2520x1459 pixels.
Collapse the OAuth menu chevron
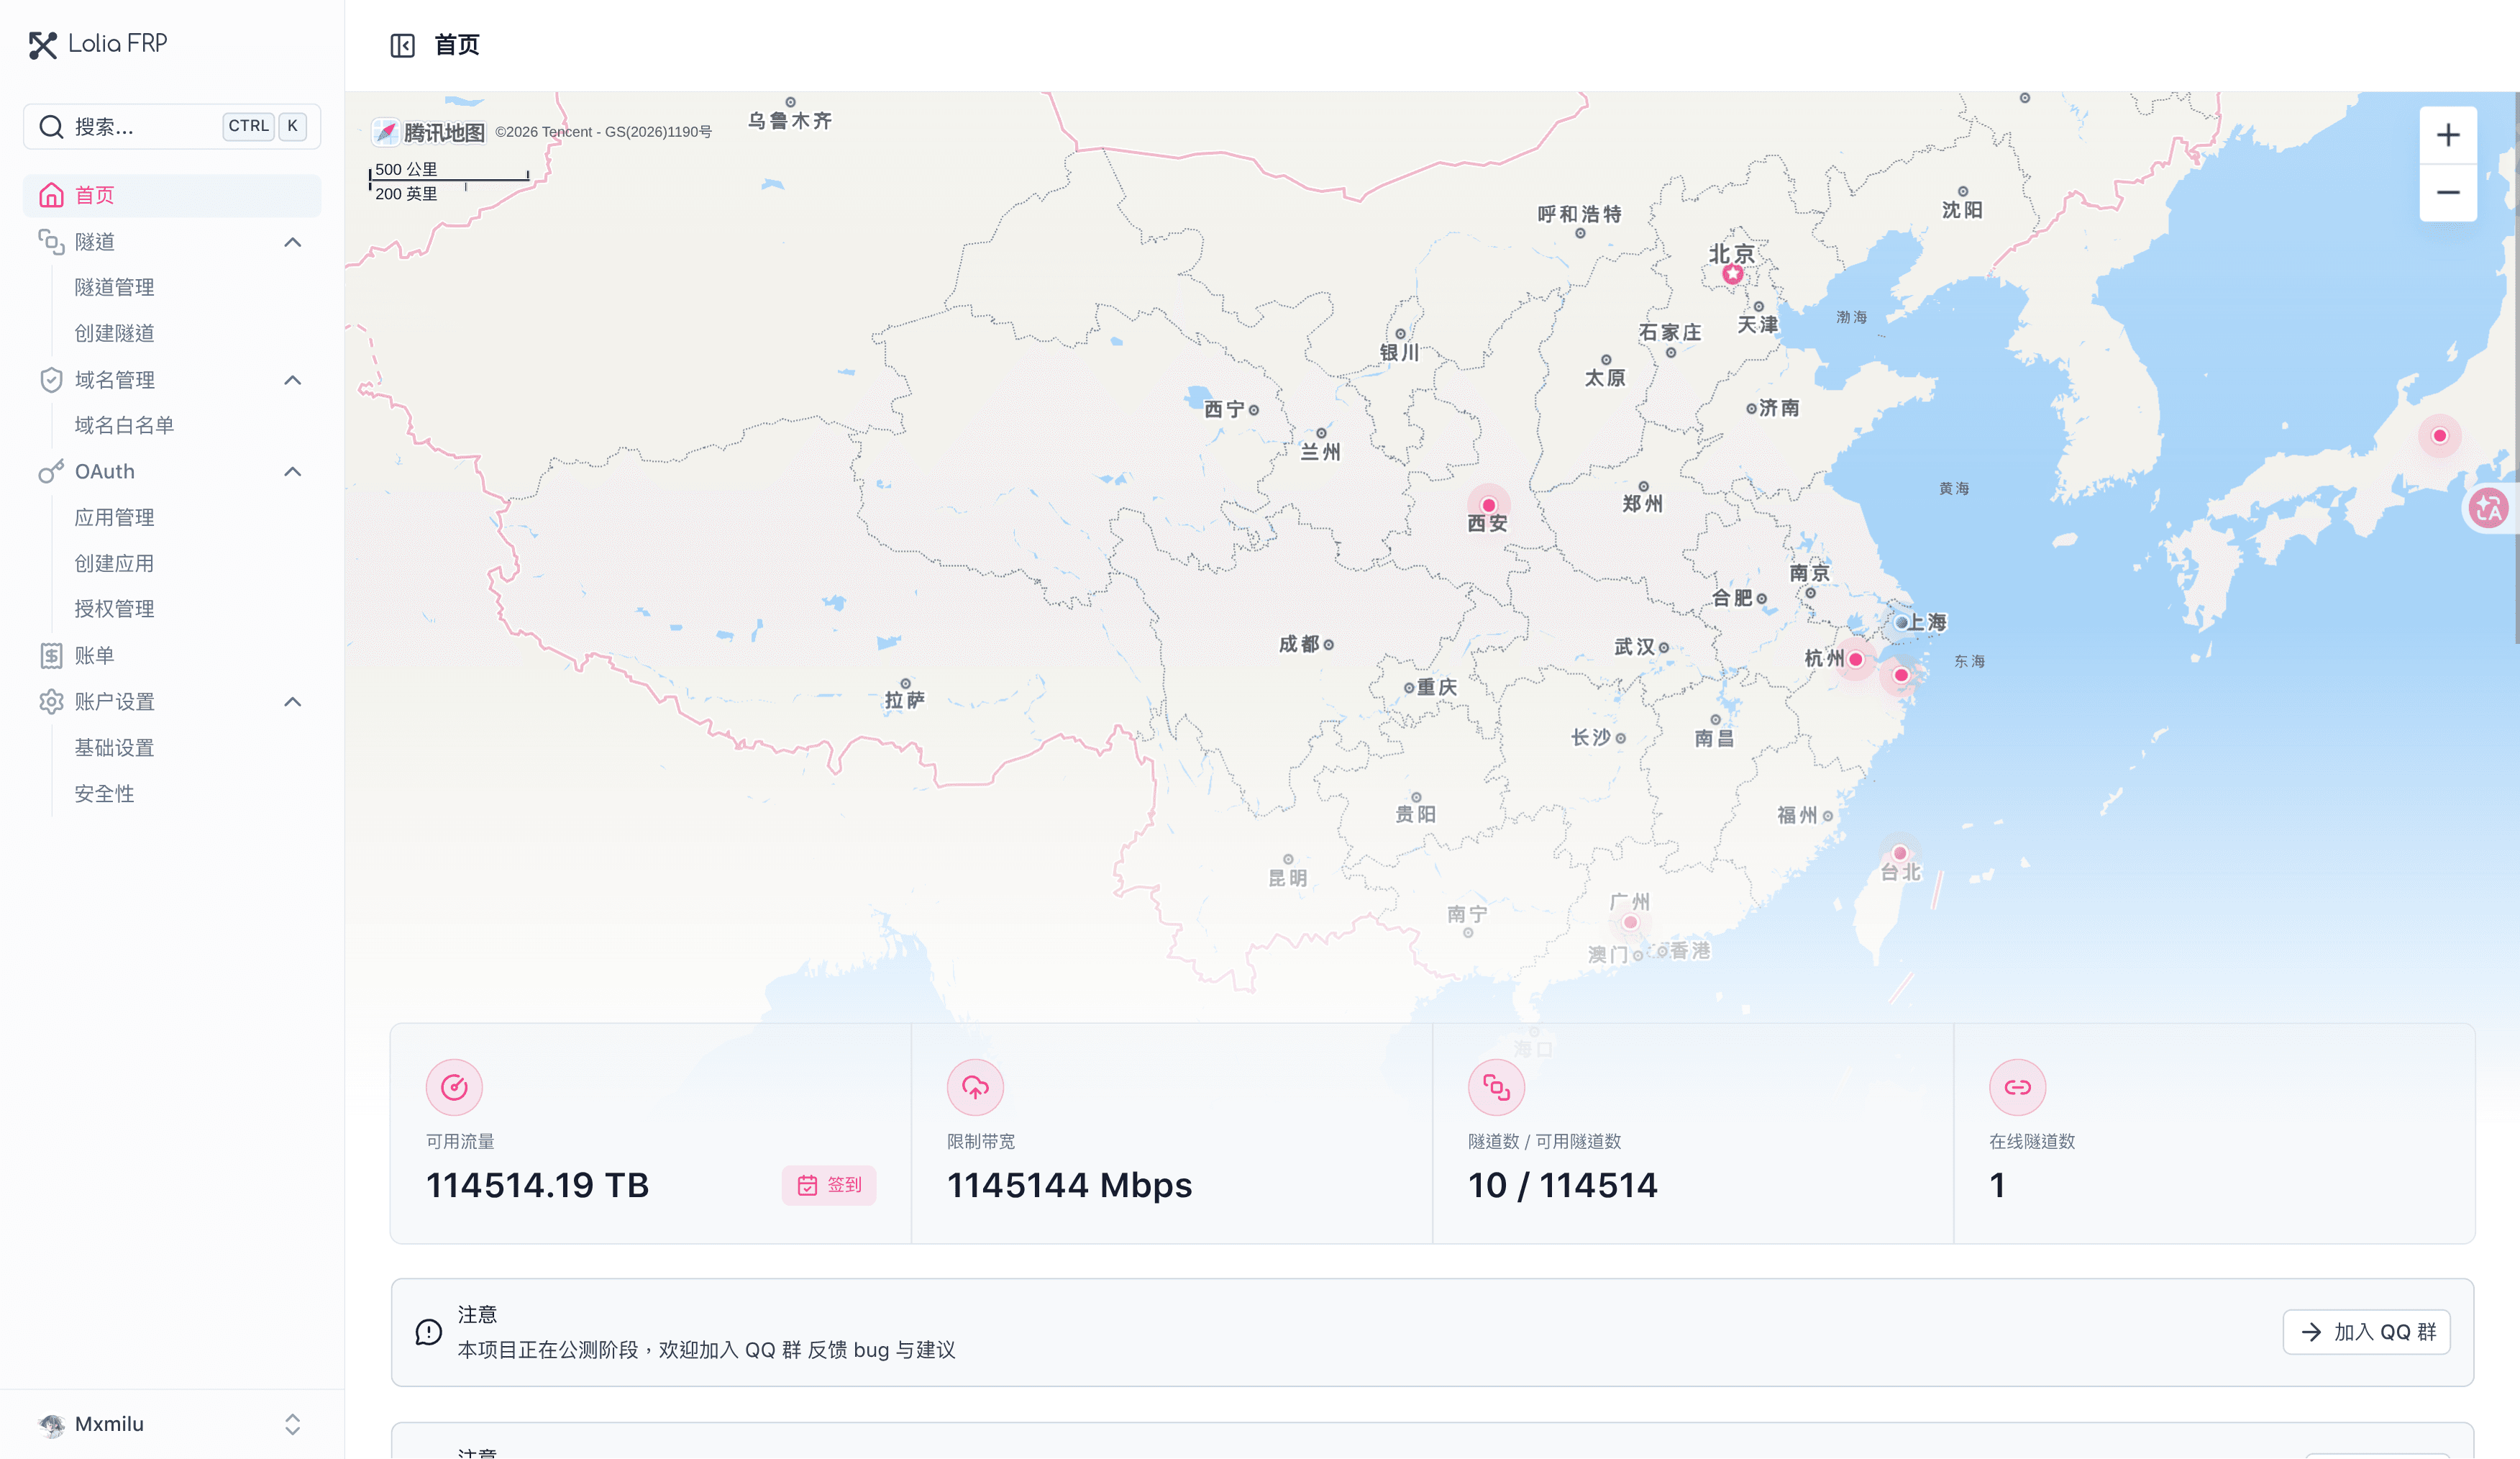[292, 471]
